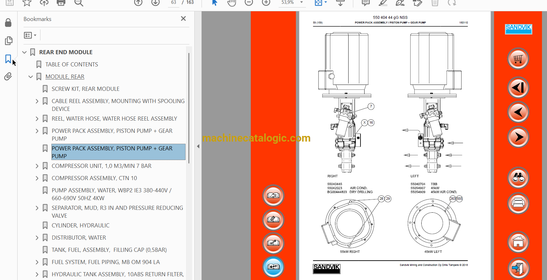Viewport: 547px width, 280px height.
Task: Select the highlighter pen tool
Action: pos(383,3)
